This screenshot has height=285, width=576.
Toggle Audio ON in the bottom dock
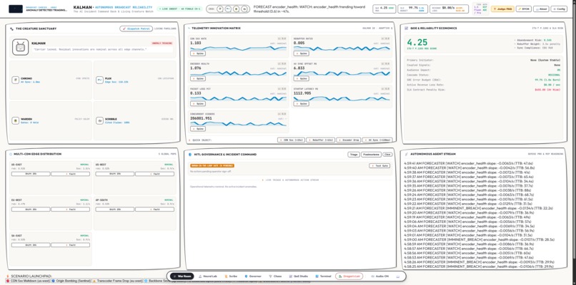(x=380, y=276)
